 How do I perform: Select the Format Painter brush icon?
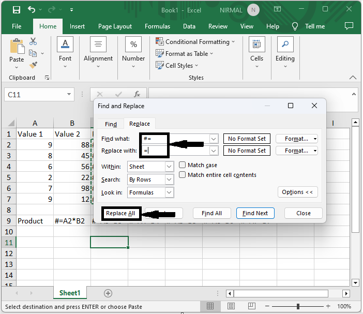(x=33, y=65)
